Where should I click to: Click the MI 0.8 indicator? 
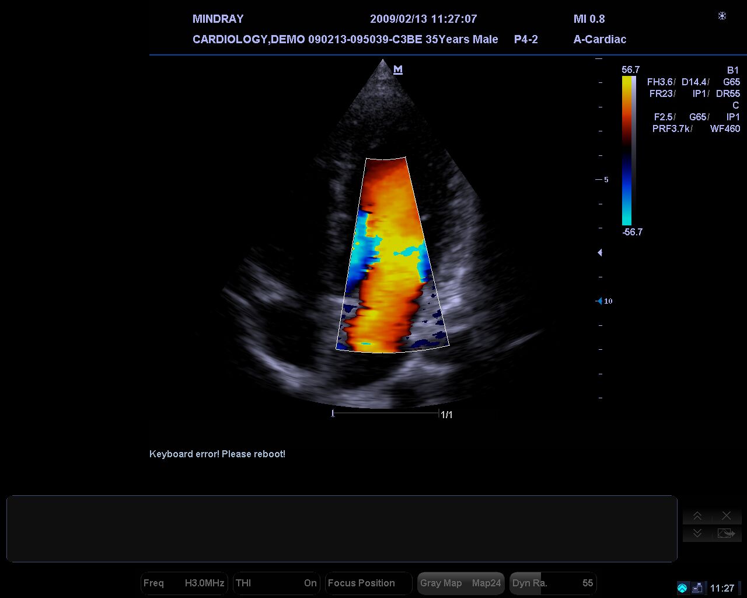[589, 19]
